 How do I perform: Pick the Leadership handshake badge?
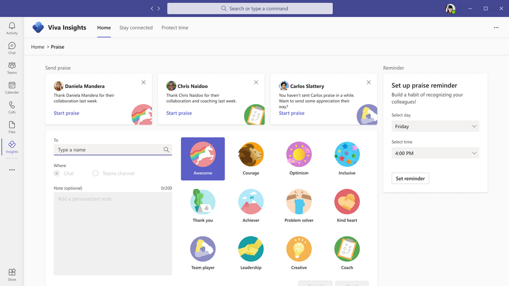251,253
